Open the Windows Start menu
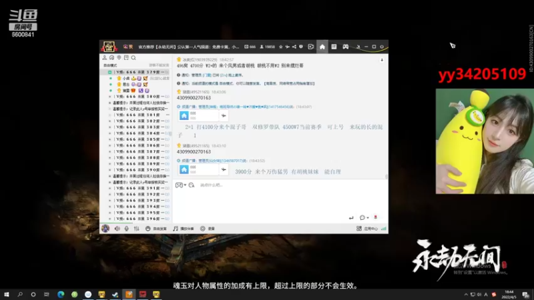The width and height of the screenshot is (534, 300). coord(7,295)
